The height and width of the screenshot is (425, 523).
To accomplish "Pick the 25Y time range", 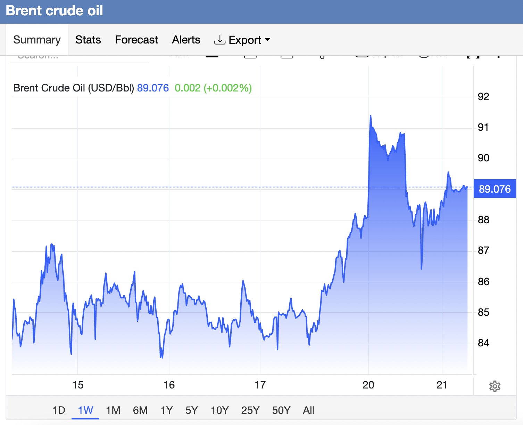I will pyautogui.click(x=250, y=410).
